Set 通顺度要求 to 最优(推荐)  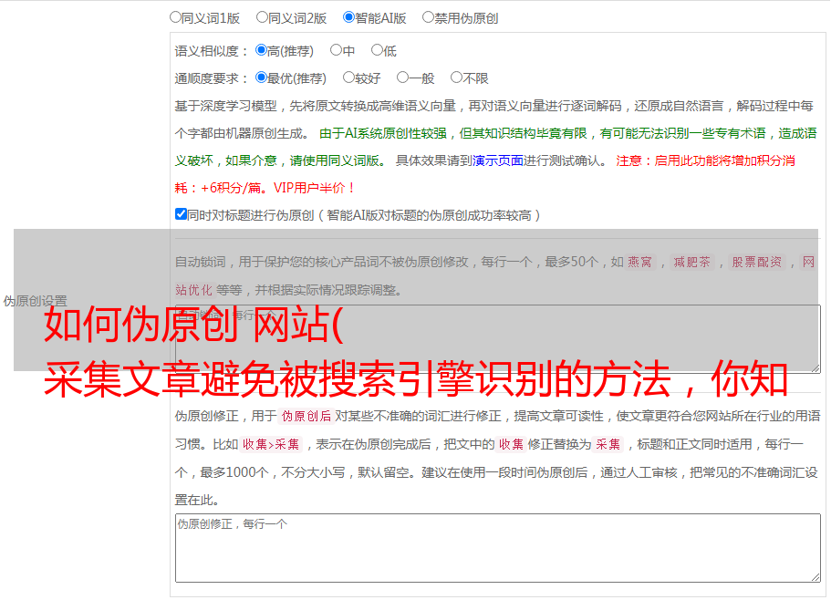(261, 78)
